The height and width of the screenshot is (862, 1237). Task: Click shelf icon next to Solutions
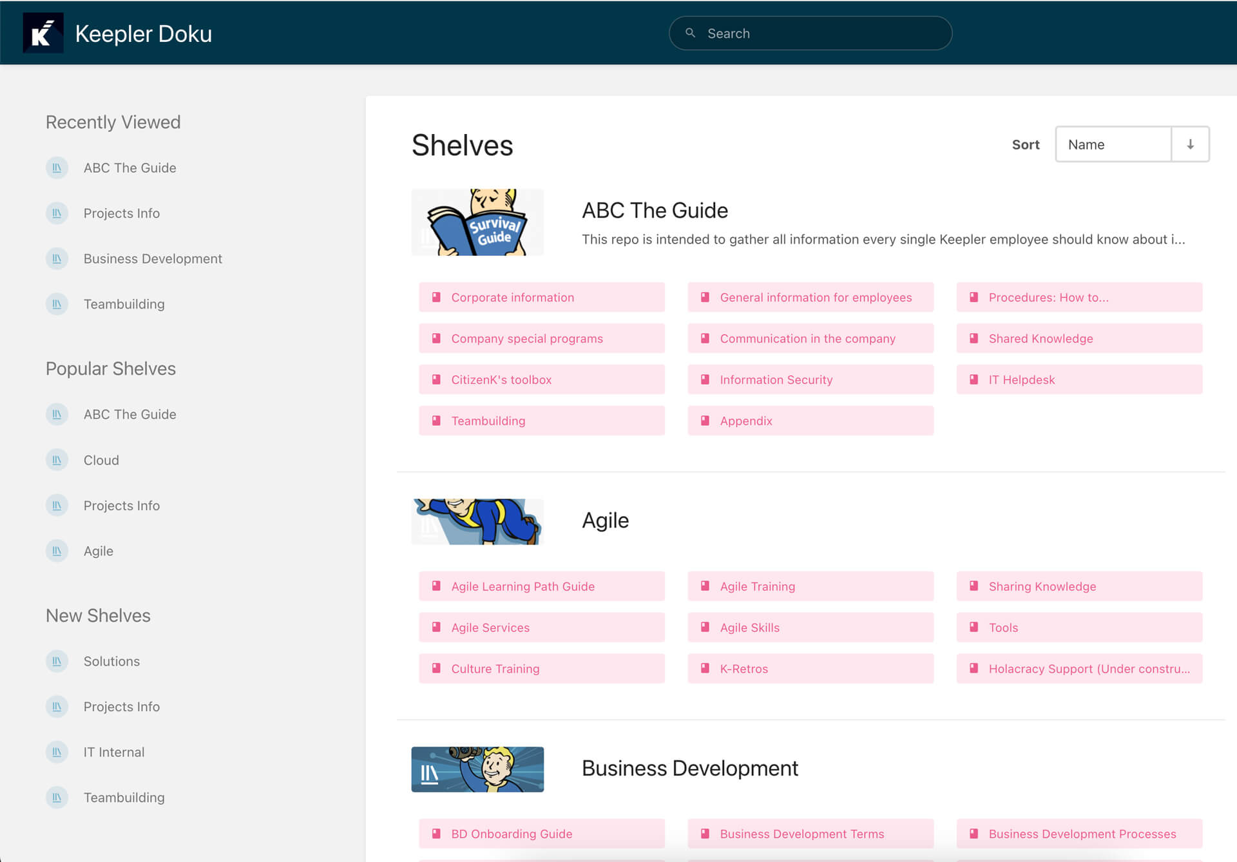tap(57, 661)
